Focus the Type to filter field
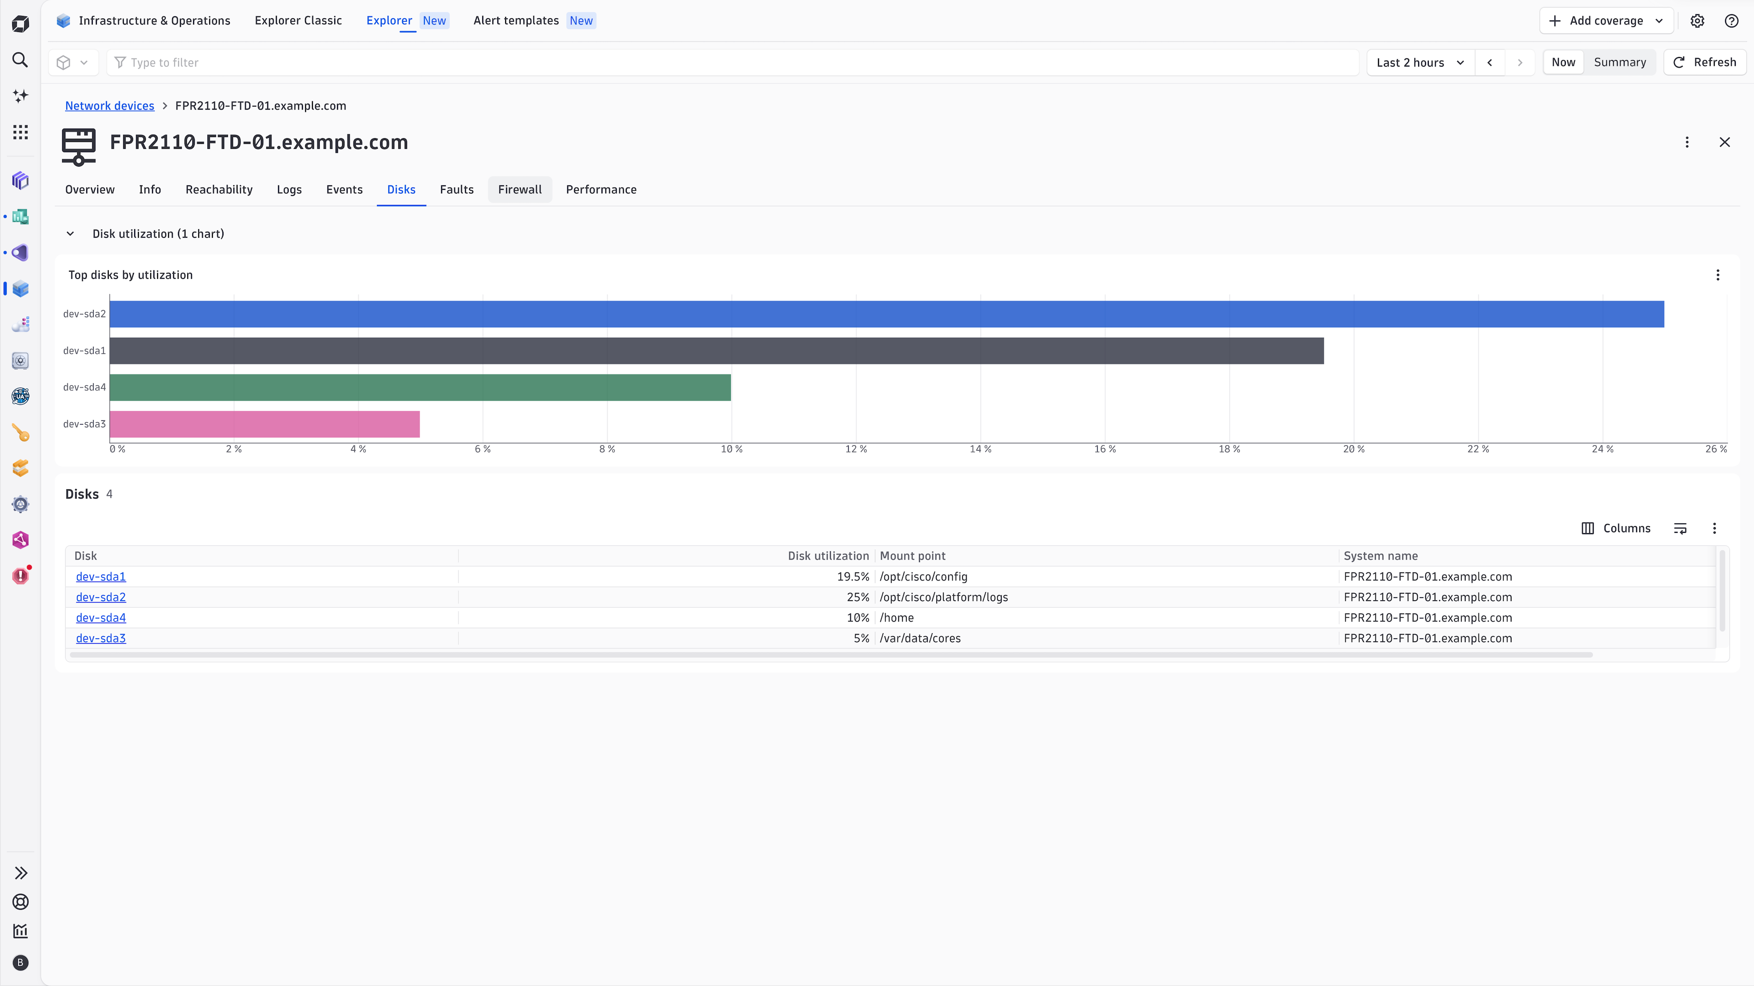 733,63
